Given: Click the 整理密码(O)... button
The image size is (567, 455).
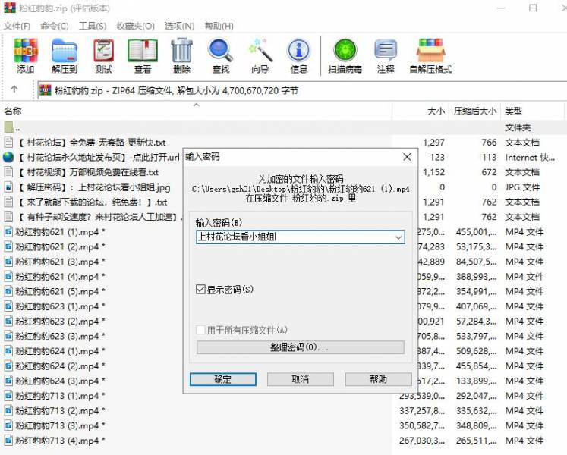Looking at the screenshot, I should tap(300, 347).
